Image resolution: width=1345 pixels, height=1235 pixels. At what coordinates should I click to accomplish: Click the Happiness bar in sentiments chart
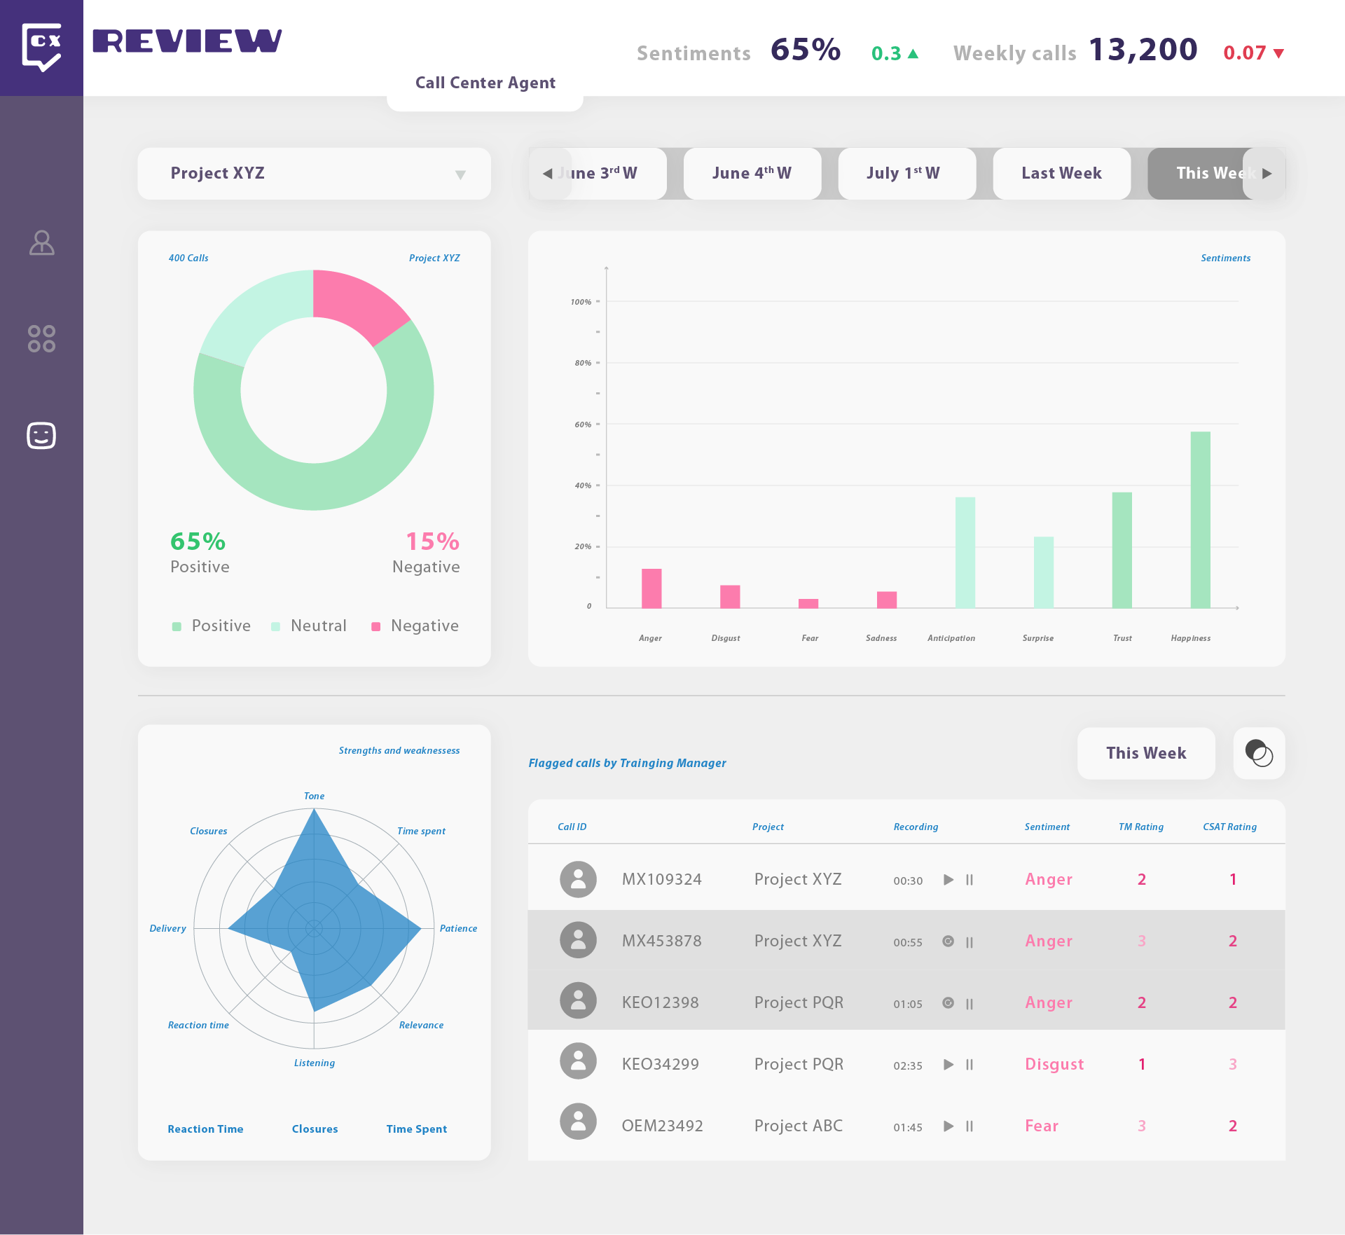(x=1199, y=520)
